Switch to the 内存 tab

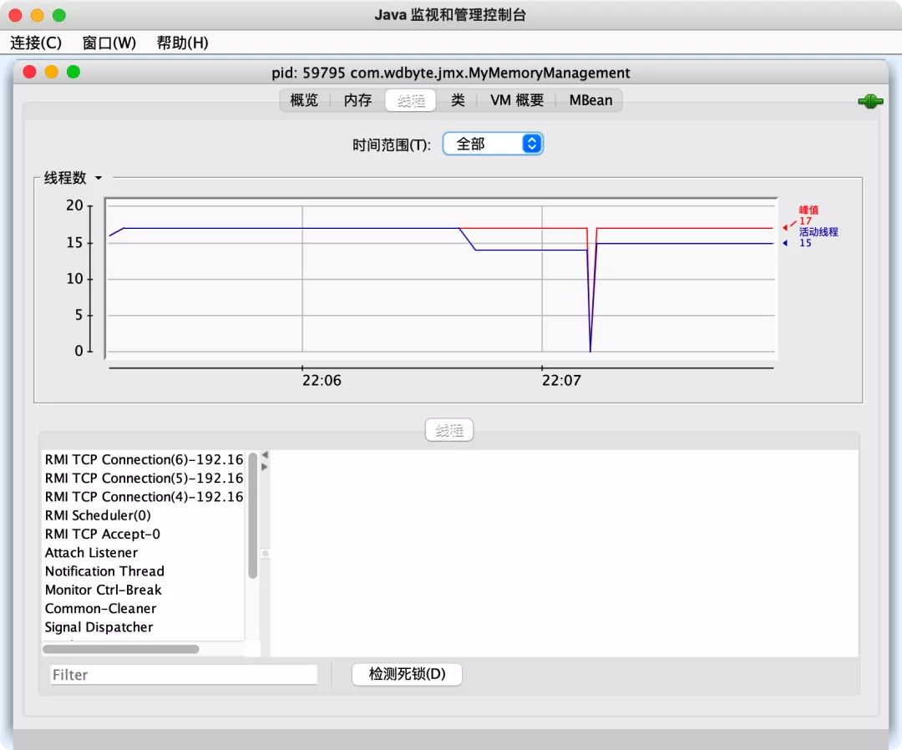click(x=357, y=101)
